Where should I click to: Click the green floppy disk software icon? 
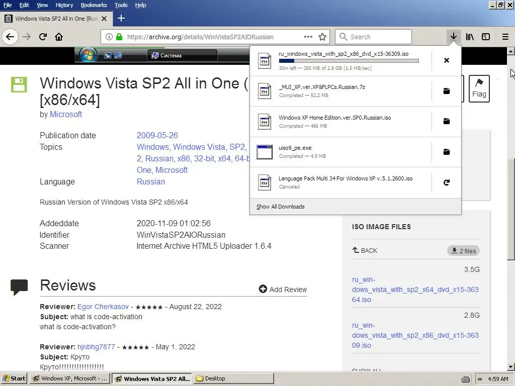click(x=19, y=84)
